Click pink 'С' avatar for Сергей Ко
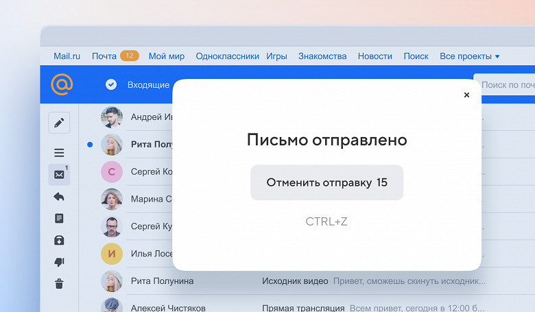This screenshot has height=312, width=535. coord(112,172)
